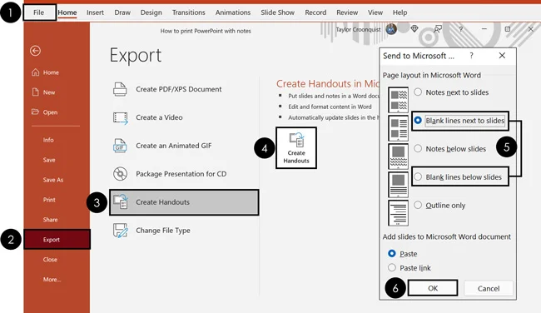The width and height of the screenshot is (541, 313).
Task: Select Info in the Backstage sidebar
Action: point(48,140)
